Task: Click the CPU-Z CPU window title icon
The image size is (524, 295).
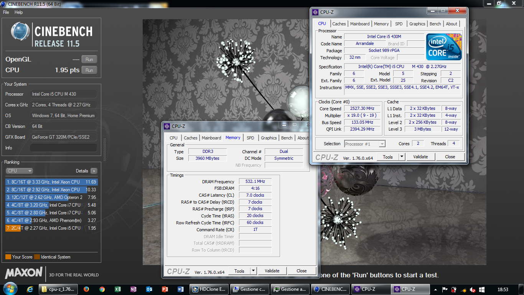Action: point(315,12)
